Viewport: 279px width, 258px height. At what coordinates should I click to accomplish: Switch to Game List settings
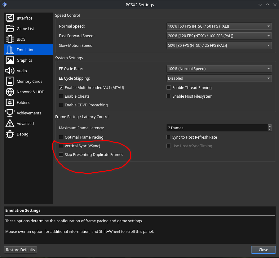(29, 29)
